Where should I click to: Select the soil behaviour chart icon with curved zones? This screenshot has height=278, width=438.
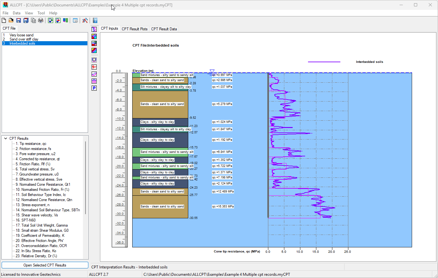click(x=94, y=36)
